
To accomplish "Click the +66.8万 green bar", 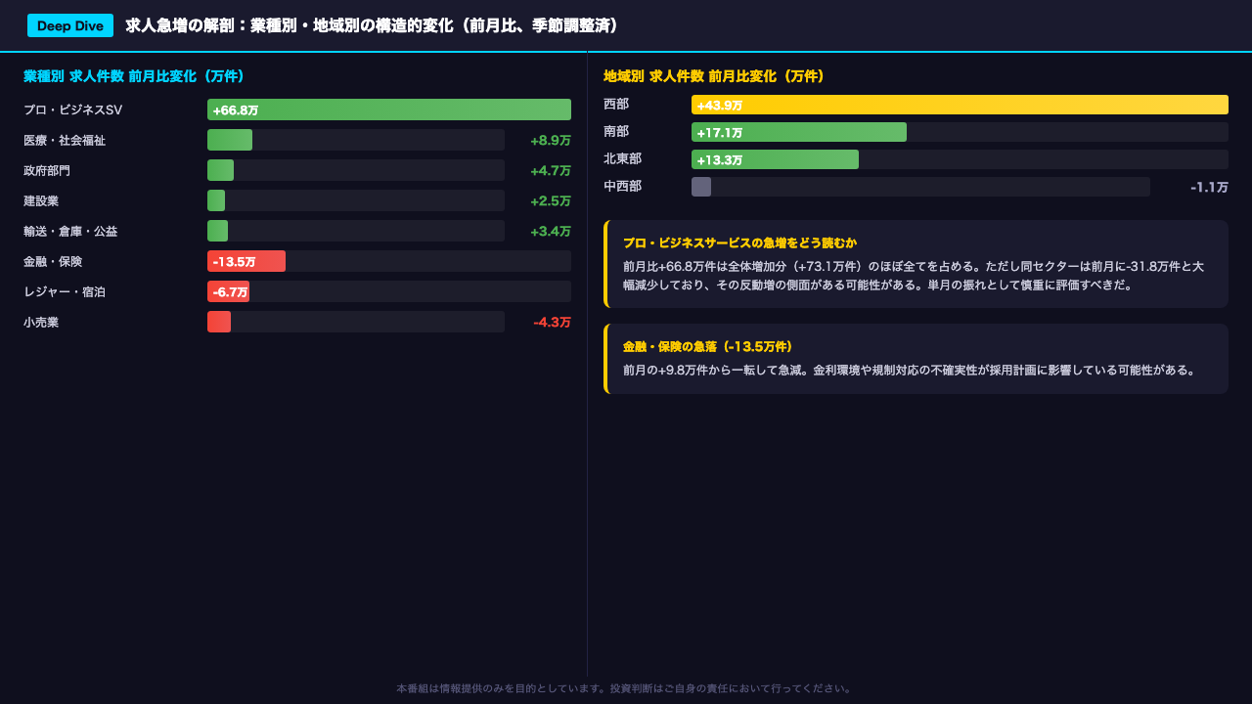I will point(389,110).
